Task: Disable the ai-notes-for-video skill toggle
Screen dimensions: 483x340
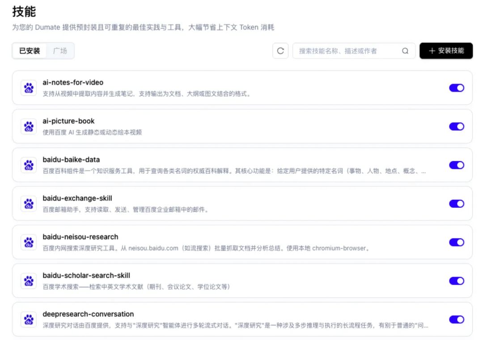Action: [457, 88]
